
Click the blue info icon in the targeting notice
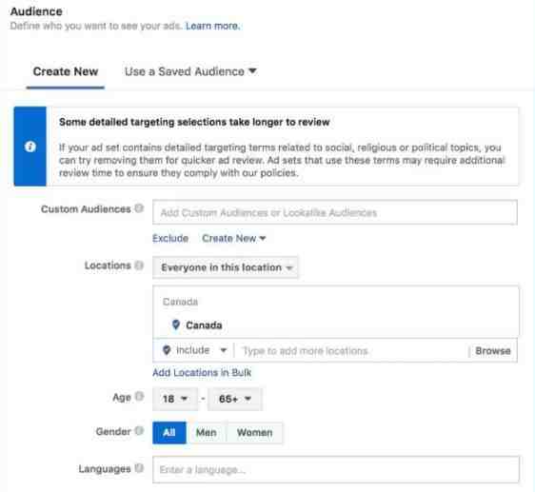(x=30, y=147)
